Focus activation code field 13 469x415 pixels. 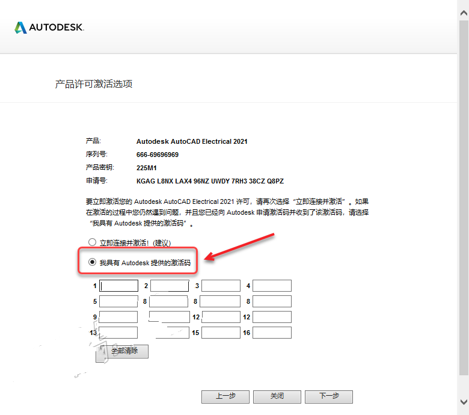click(x=118, y=333)
